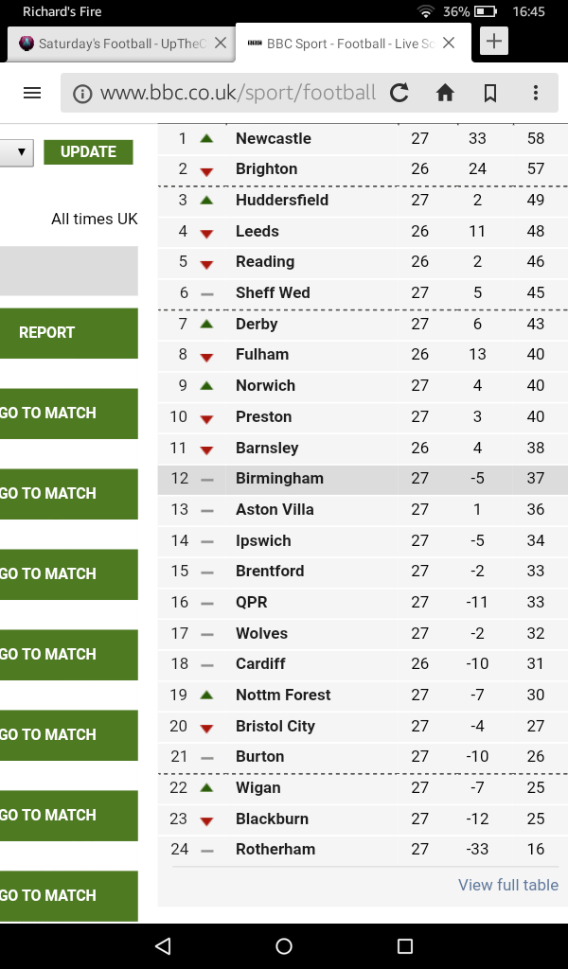Screen dimensions: 568x969
Task: Reload the BBC Sport page
Action: [399, 93]
